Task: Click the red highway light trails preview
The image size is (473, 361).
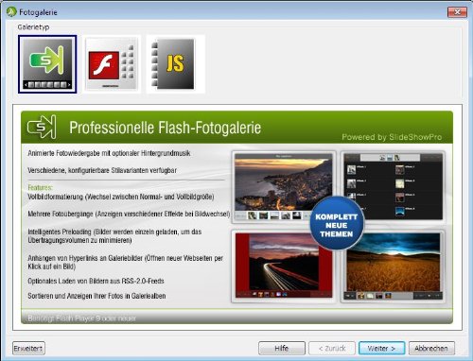Action: (x=284, y=266)
